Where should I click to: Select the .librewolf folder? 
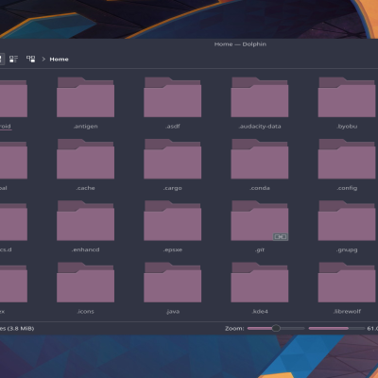[x=347, y=288]
